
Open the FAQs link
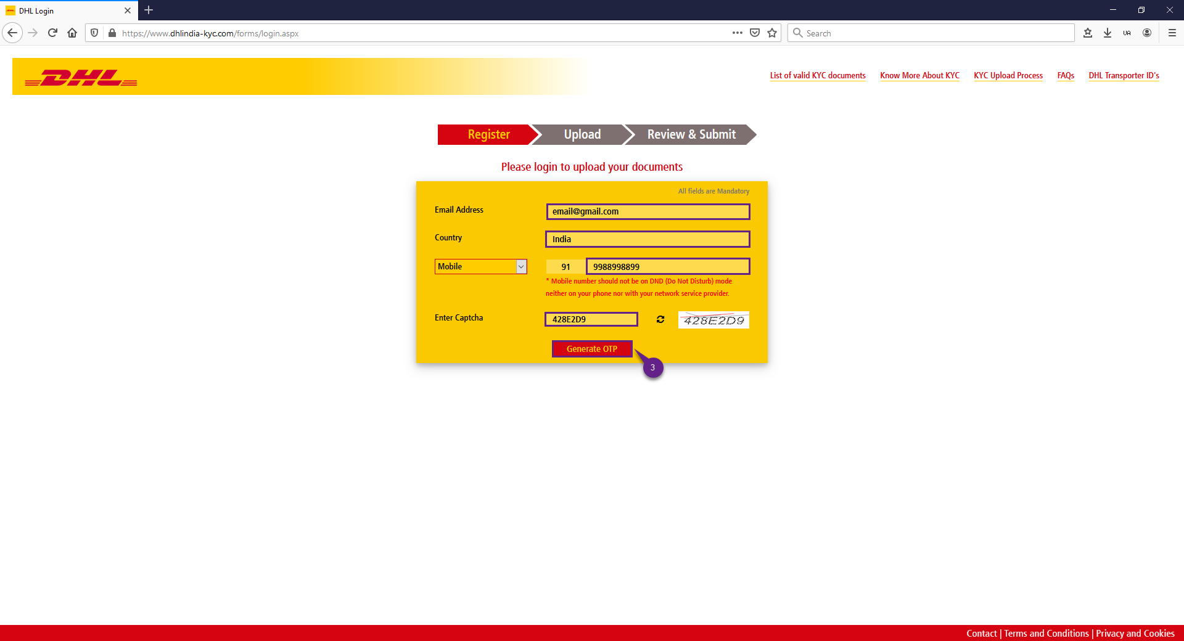(x=1066, y=75)
